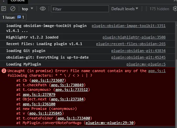Select 'Recent Files: Loading plugin v1.4.1' message

coord(44,44)
